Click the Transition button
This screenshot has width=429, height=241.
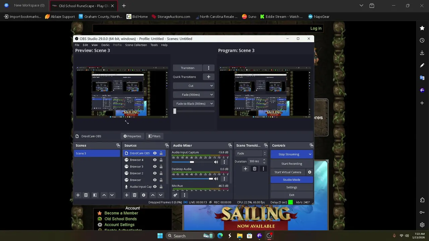point(188,68)
